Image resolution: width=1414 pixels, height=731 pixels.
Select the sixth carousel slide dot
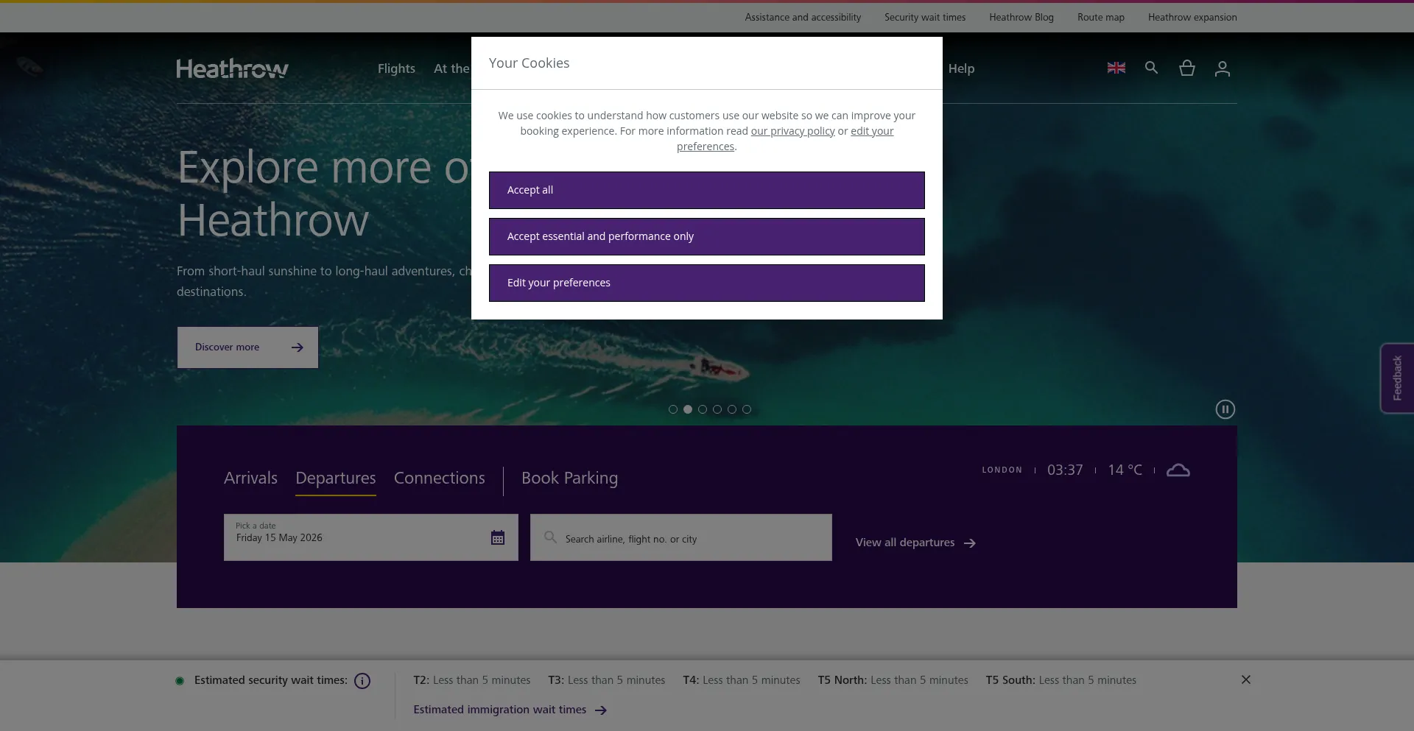point(746,409)
